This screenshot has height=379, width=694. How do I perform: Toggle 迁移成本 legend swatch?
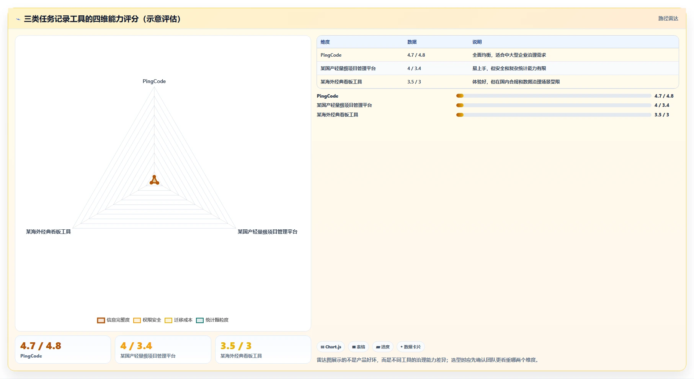click(168, 320)
